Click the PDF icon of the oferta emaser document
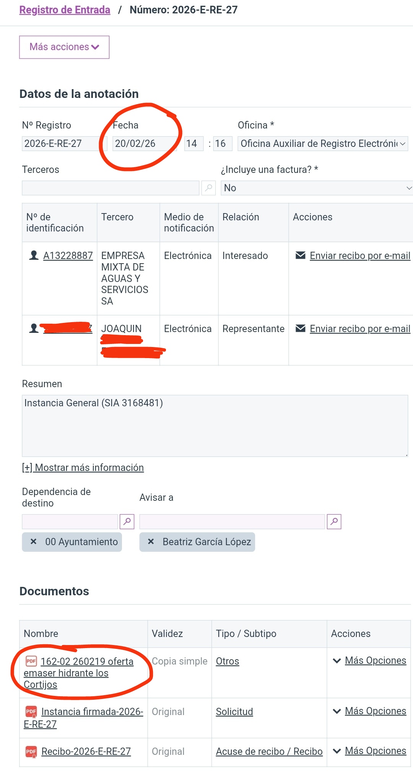 31,661
